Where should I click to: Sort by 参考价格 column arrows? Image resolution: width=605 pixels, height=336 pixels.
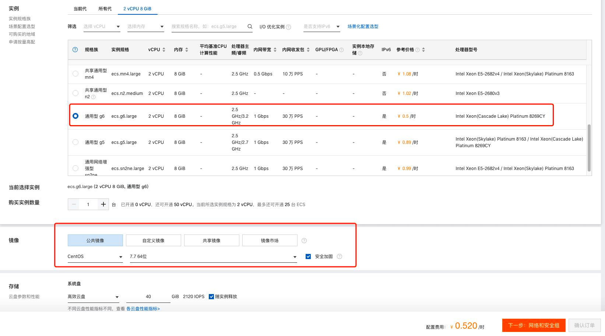(x=423, y=50)
